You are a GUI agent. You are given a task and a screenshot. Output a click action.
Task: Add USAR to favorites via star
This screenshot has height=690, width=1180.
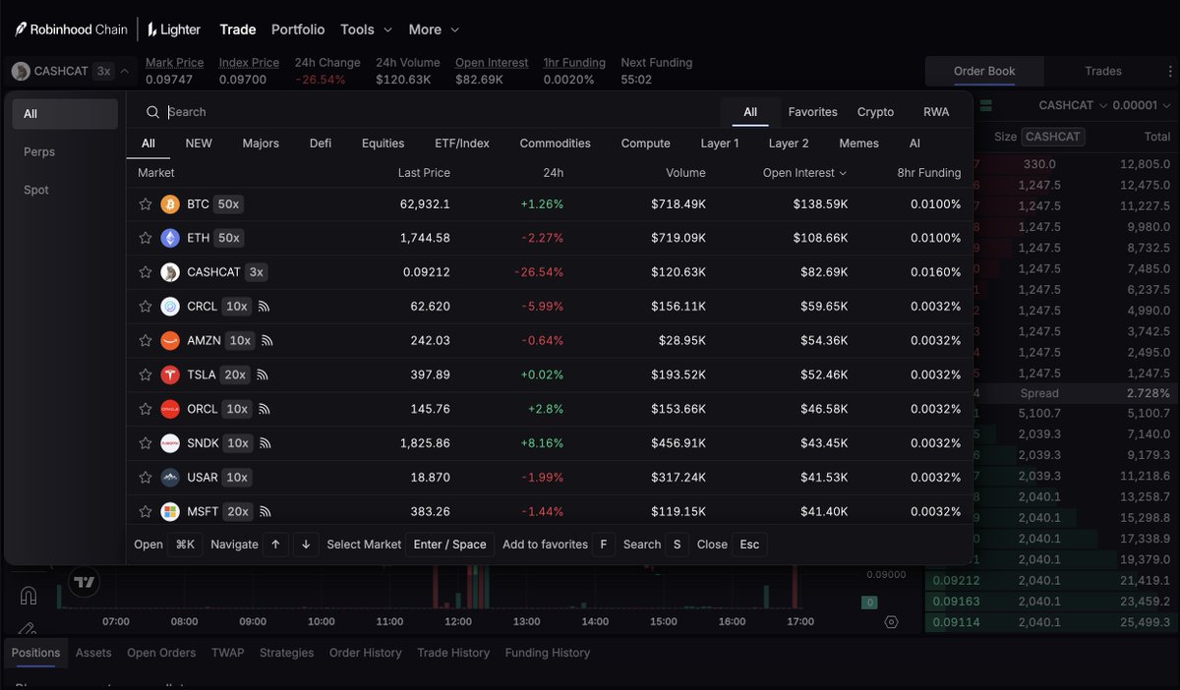coord(146,478)
